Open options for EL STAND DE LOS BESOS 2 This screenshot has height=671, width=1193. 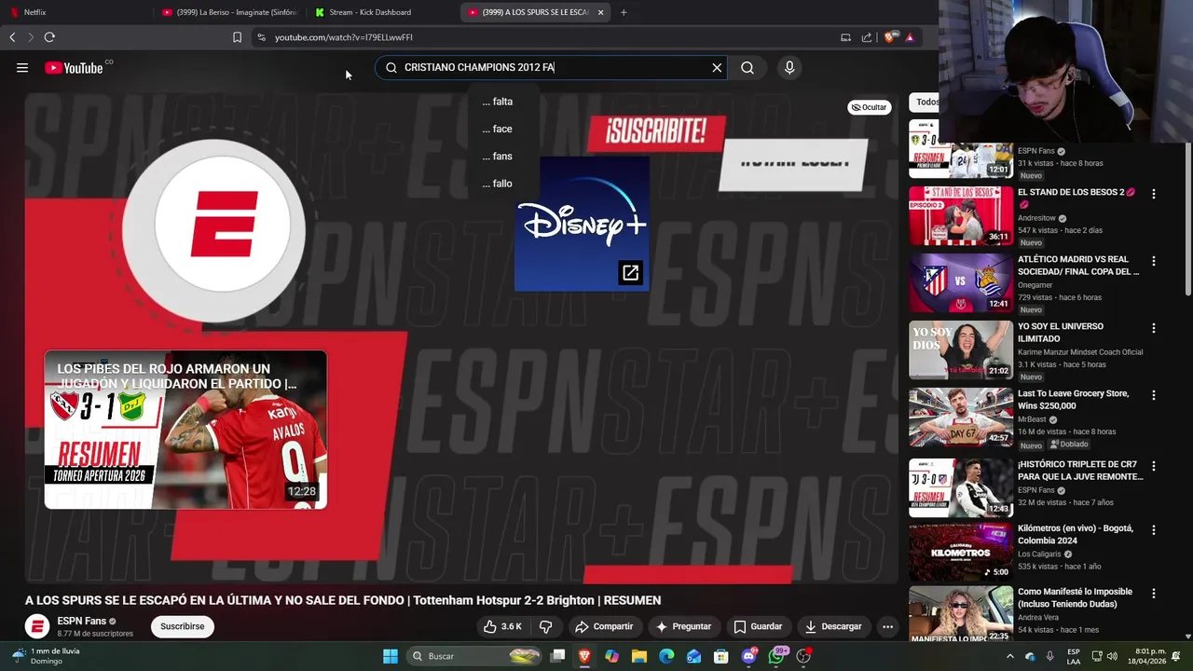point(1154,194)
